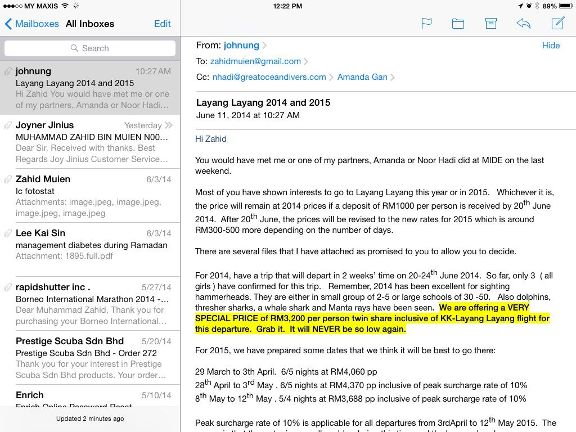The height and width of the screenshot is (432, 576).
Task: Tap the battery indicator in status bar
Action: pyautogui.click(x=565, y=6)
